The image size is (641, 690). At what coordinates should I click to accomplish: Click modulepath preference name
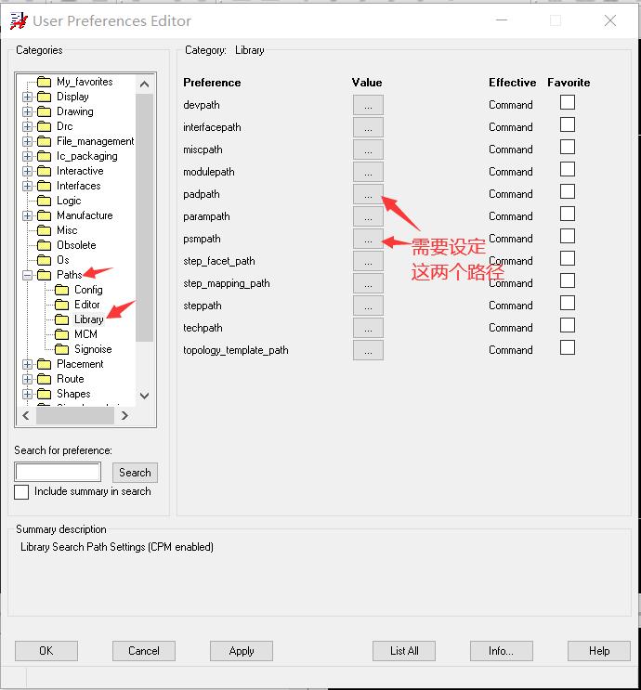coord(209,172)
